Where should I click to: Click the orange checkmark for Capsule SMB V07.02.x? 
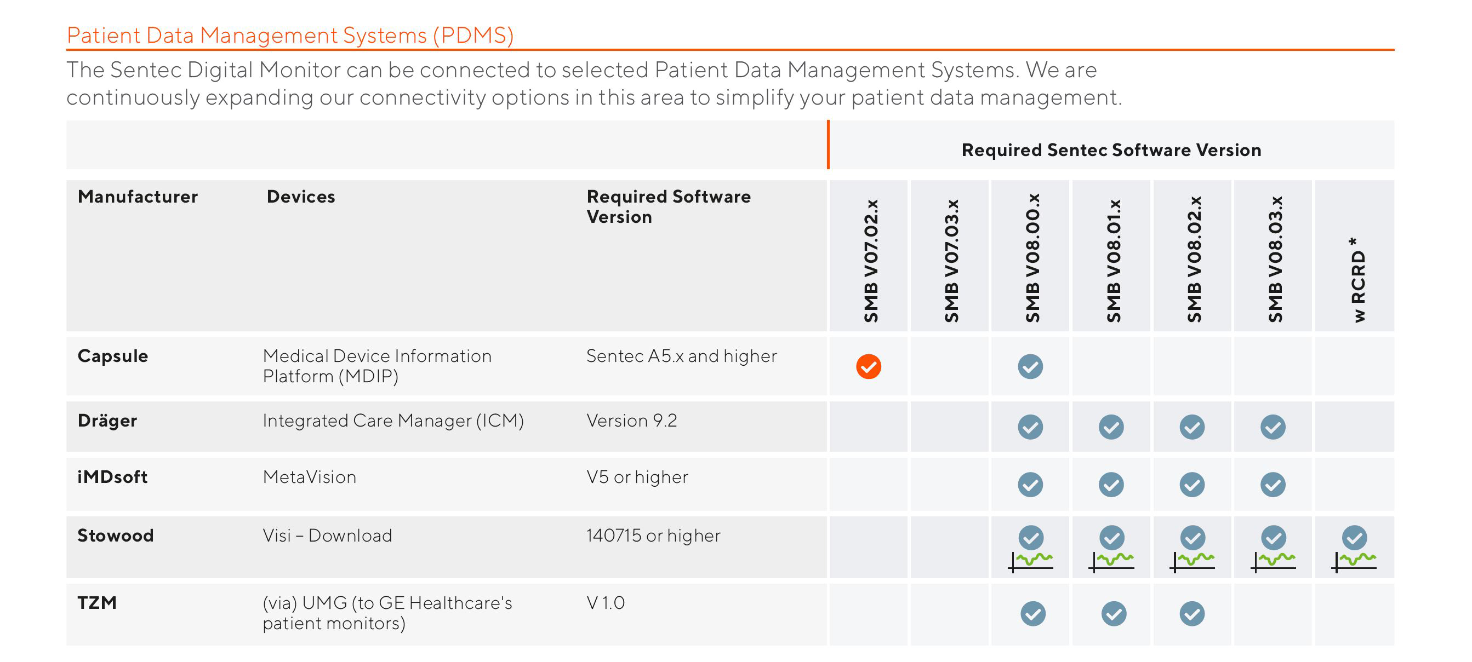coord(868,367)
